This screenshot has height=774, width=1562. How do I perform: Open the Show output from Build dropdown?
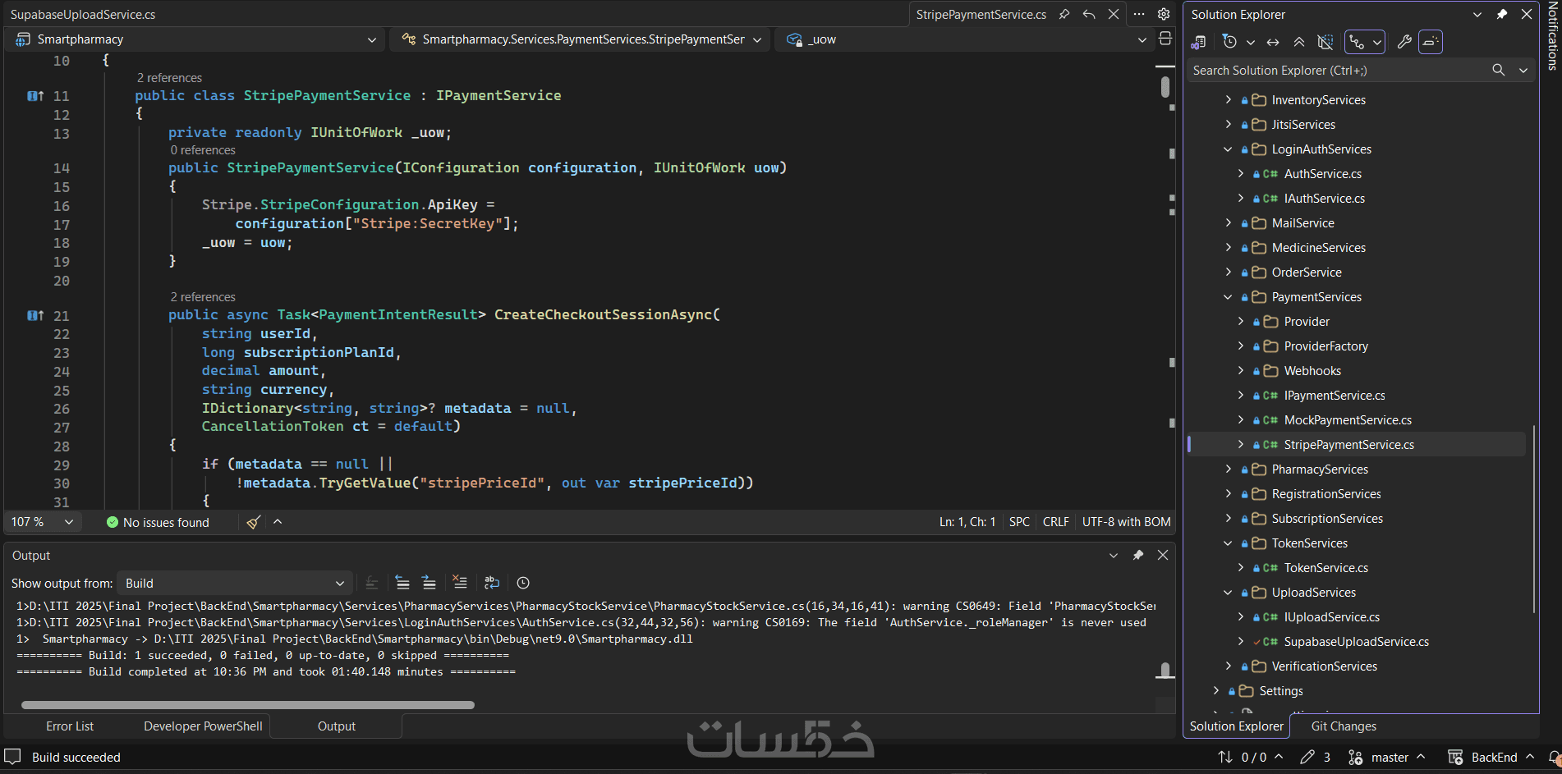pyautogui.click(x=234, y=584)
